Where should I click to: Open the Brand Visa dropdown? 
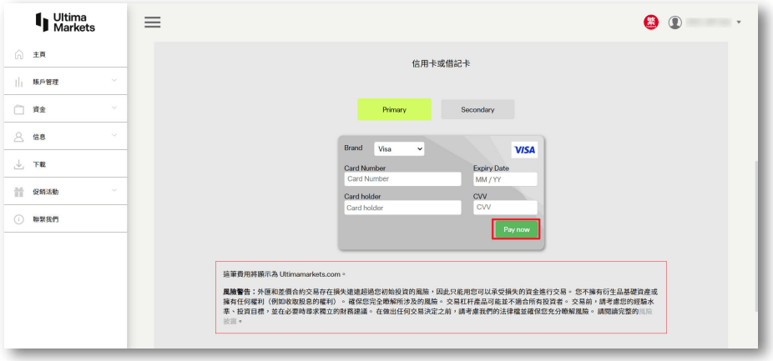pos(399,148)
